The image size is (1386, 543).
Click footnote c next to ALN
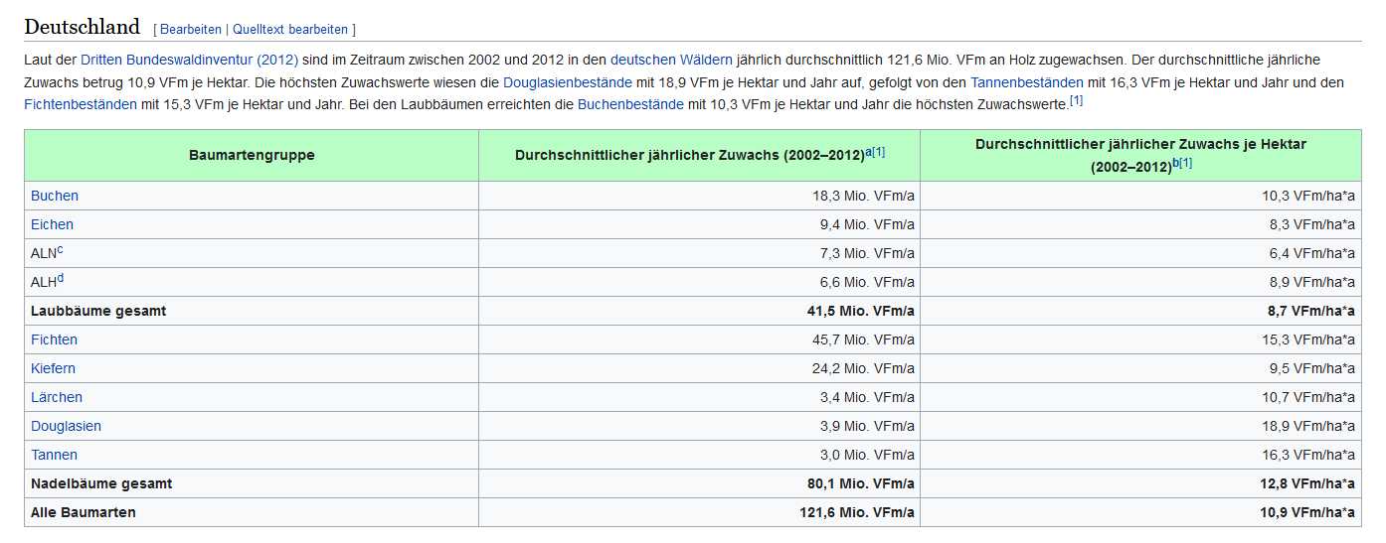pyautogui.click(x=61, y=249)
